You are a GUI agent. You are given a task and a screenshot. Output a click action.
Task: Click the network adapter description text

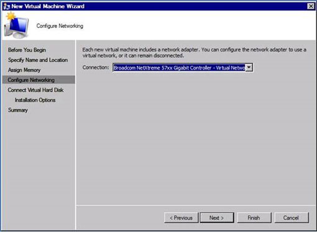[x=194, y=53]
